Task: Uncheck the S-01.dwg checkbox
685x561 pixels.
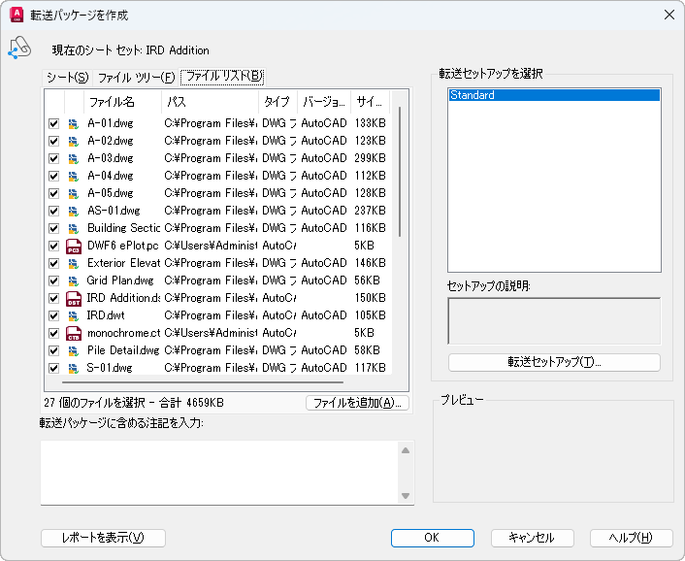Action: point(53,368)
